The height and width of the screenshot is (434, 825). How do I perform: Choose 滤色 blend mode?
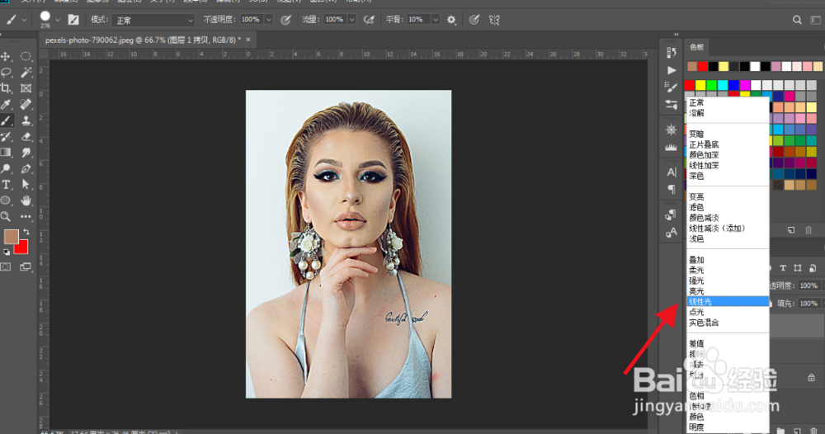click(728, 207)
